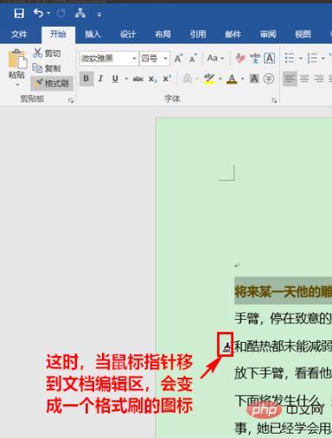Click the Character Border A icon
This screenshot has height=438, width=332.
[270, 59]
